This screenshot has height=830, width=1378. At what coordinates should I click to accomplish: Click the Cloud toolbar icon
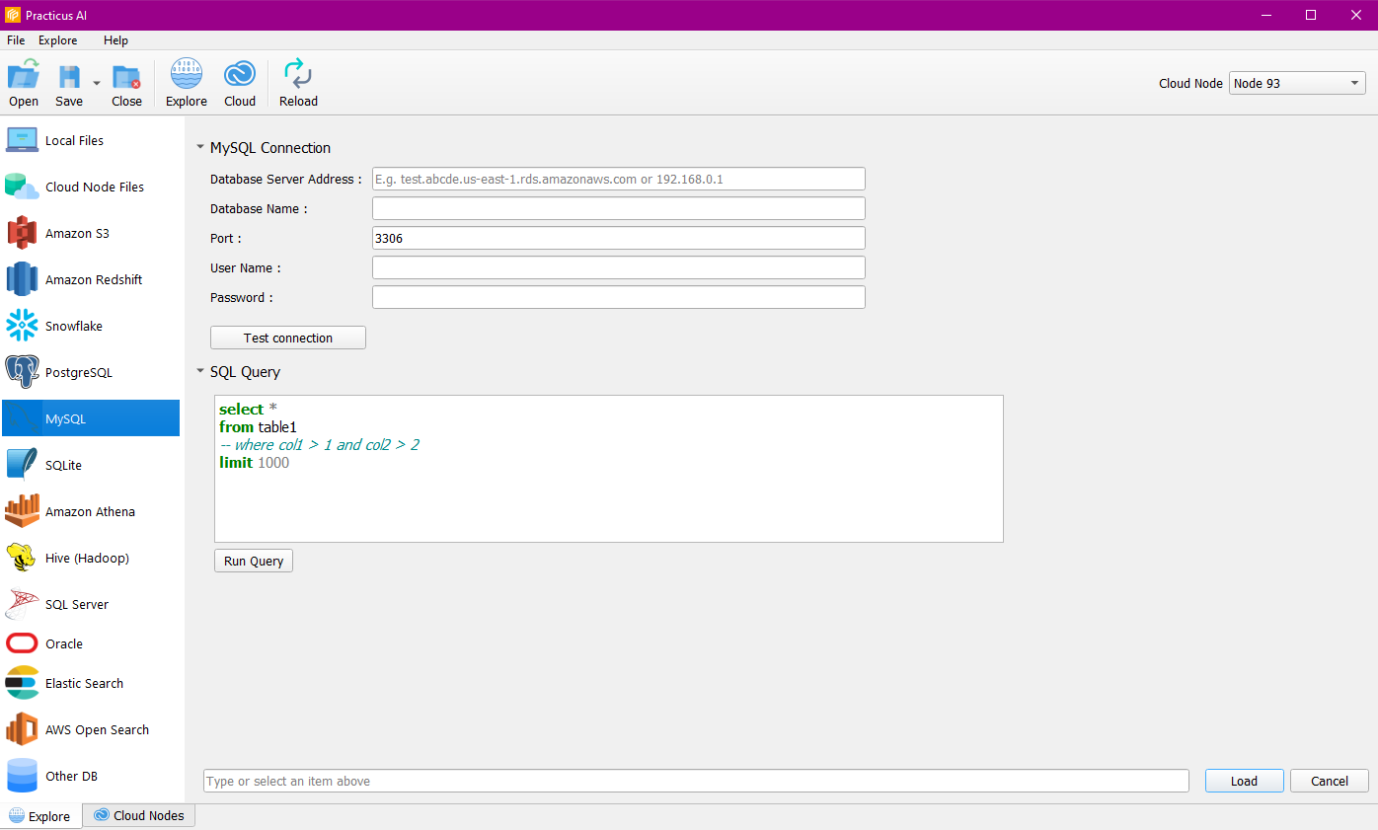pyautogui.click(x=239, y=81)
